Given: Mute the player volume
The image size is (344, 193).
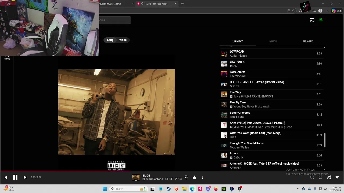Looking at the screenshot, I should tap(312, 177).
